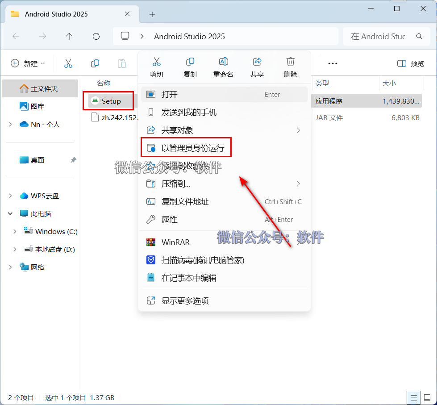Screen dimensions: 437x405
Task: Go up one folder level arrow
Action: [x=69, y=36]
